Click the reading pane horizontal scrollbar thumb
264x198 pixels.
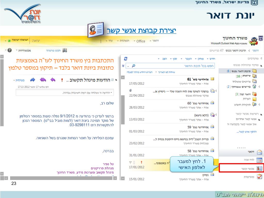pos(61,178)
